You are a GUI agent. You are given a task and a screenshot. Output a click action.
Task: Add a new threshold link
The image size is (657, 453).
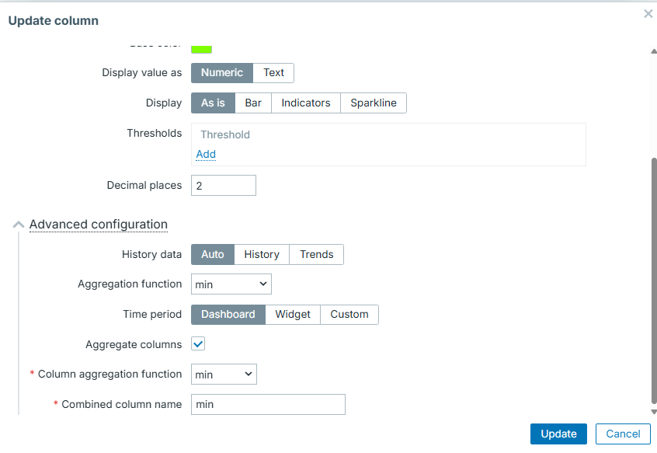point(206,155)
